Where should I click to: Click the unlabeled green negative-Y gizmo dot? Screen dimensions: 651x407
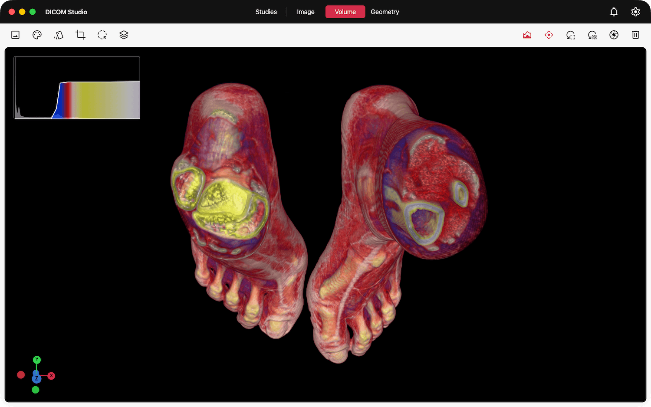(x=36, y=390)
